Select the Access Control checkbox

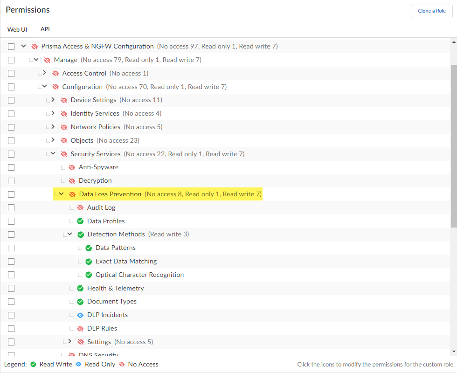(11, 74)
